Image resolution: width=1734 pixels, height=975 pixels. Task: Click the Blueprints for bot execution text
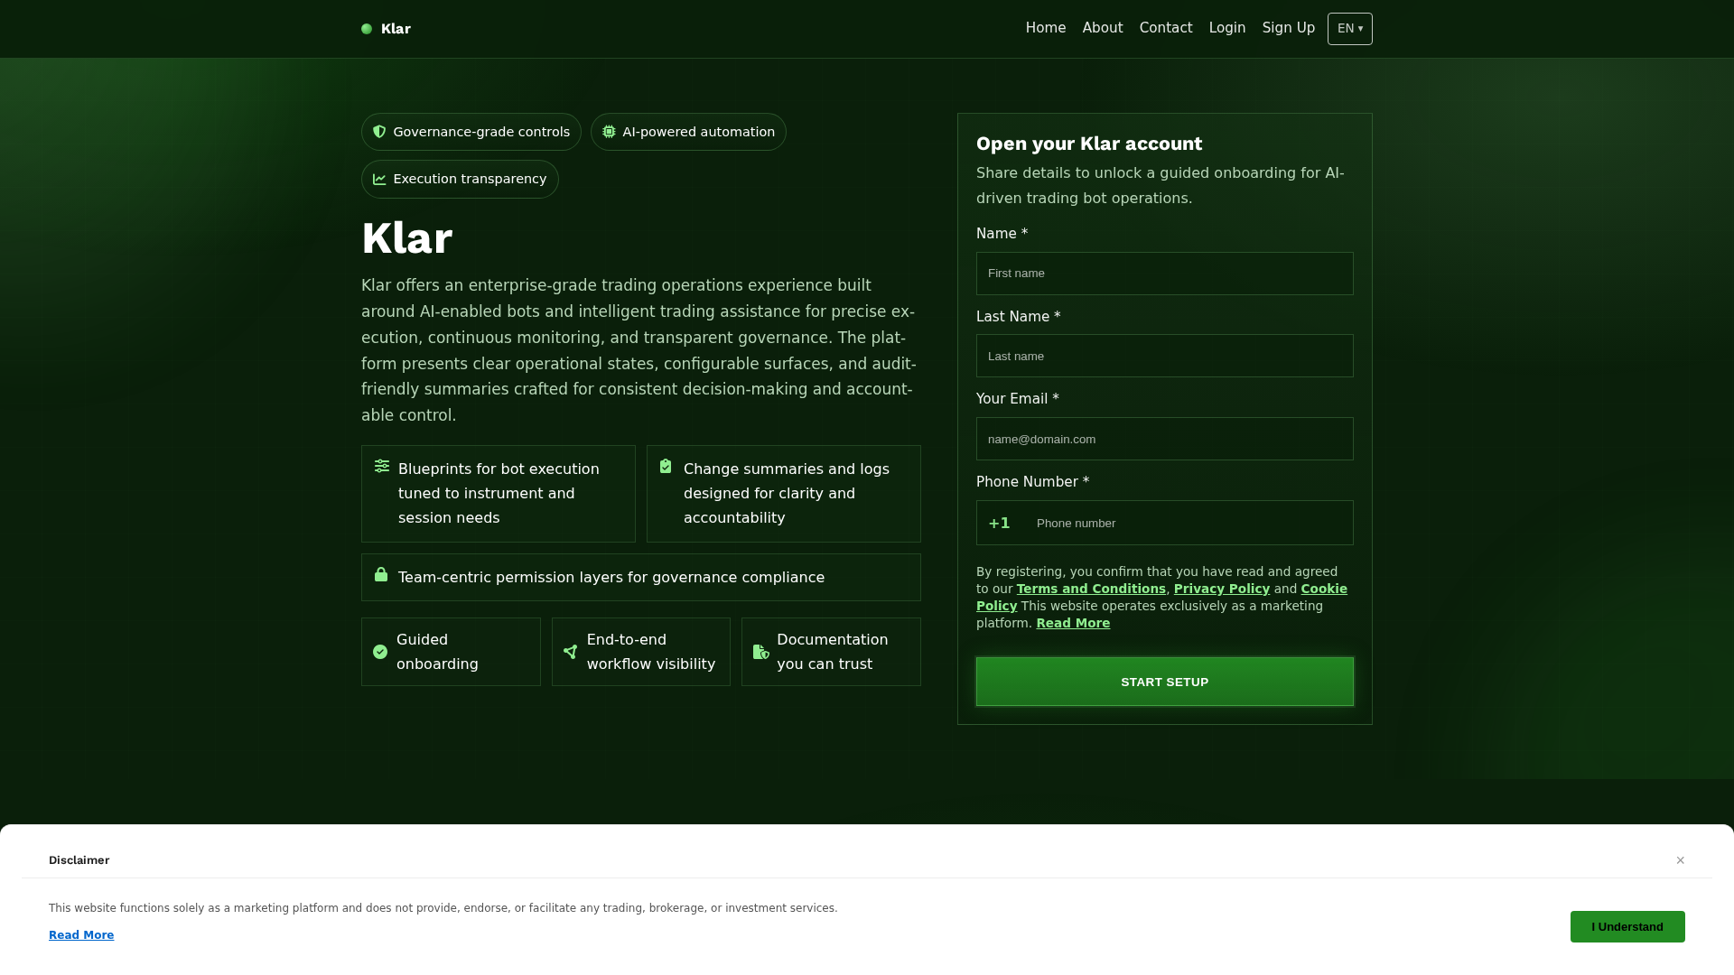pos(499,494)
